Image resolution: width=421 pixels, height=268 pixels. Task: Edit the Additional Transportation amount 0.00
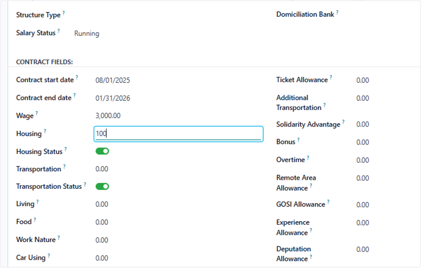point(363,98)
